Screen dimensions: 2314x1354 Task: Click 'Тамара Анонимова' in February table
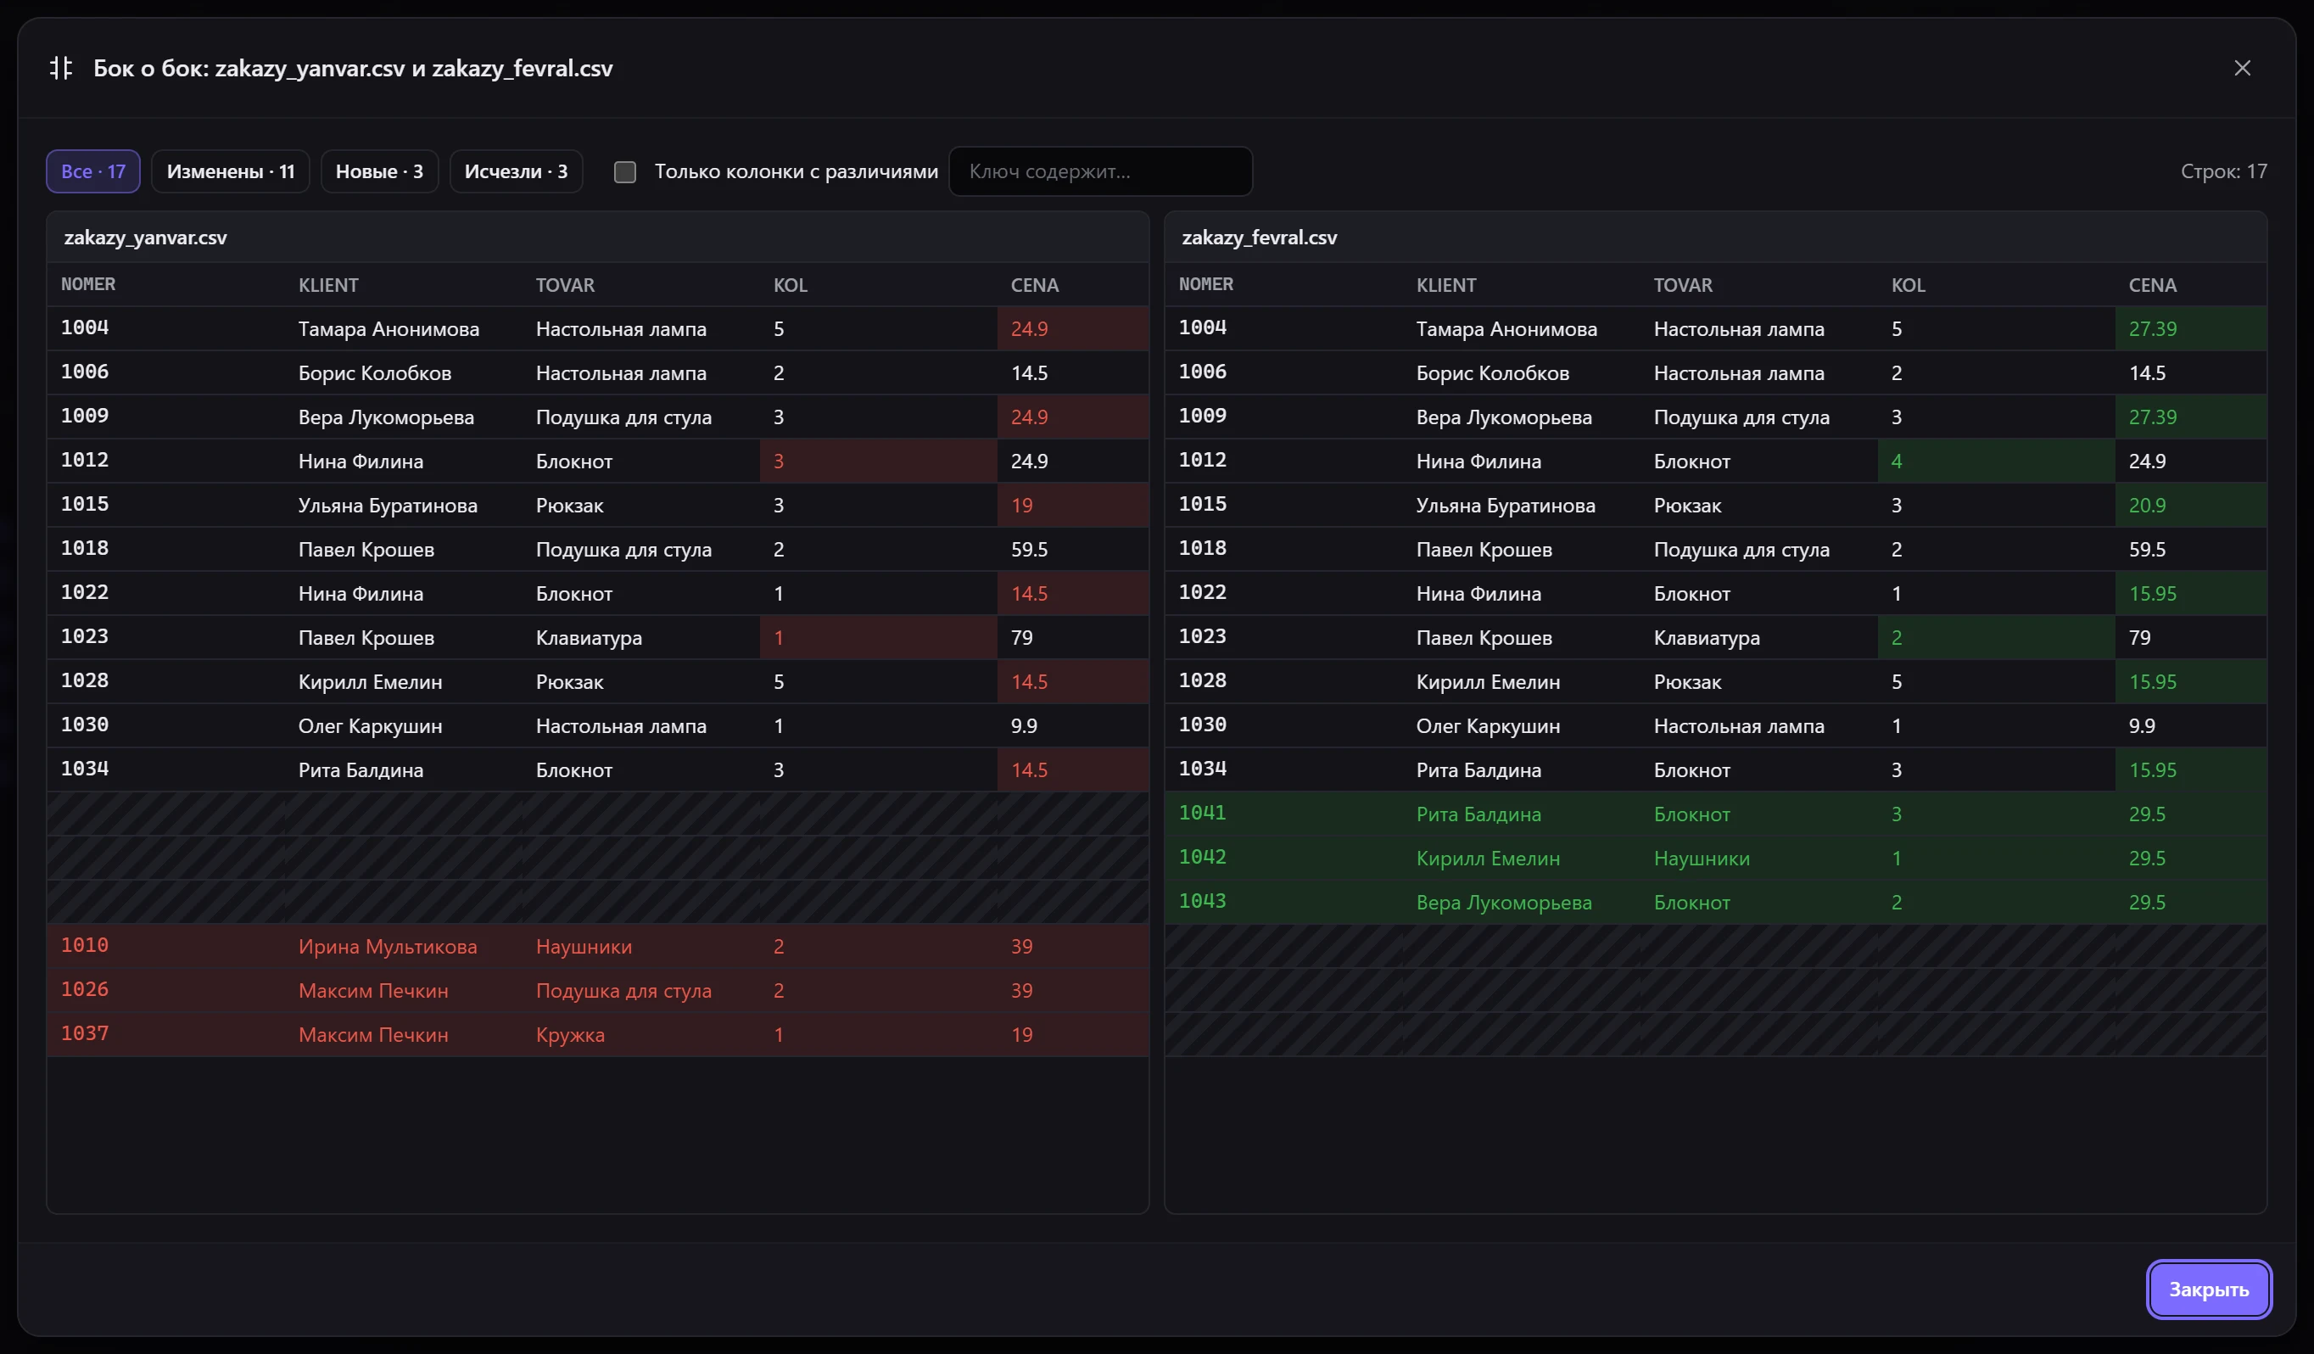click(1506, 329)
